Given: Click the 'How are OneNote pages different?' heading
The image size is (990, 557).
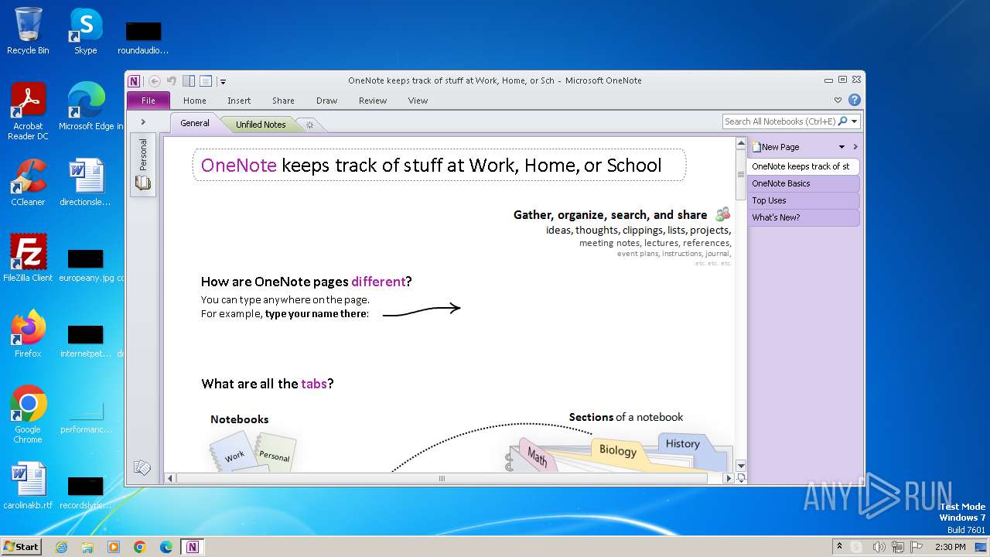Looking at the screenshot, I should tap(306, 282).
